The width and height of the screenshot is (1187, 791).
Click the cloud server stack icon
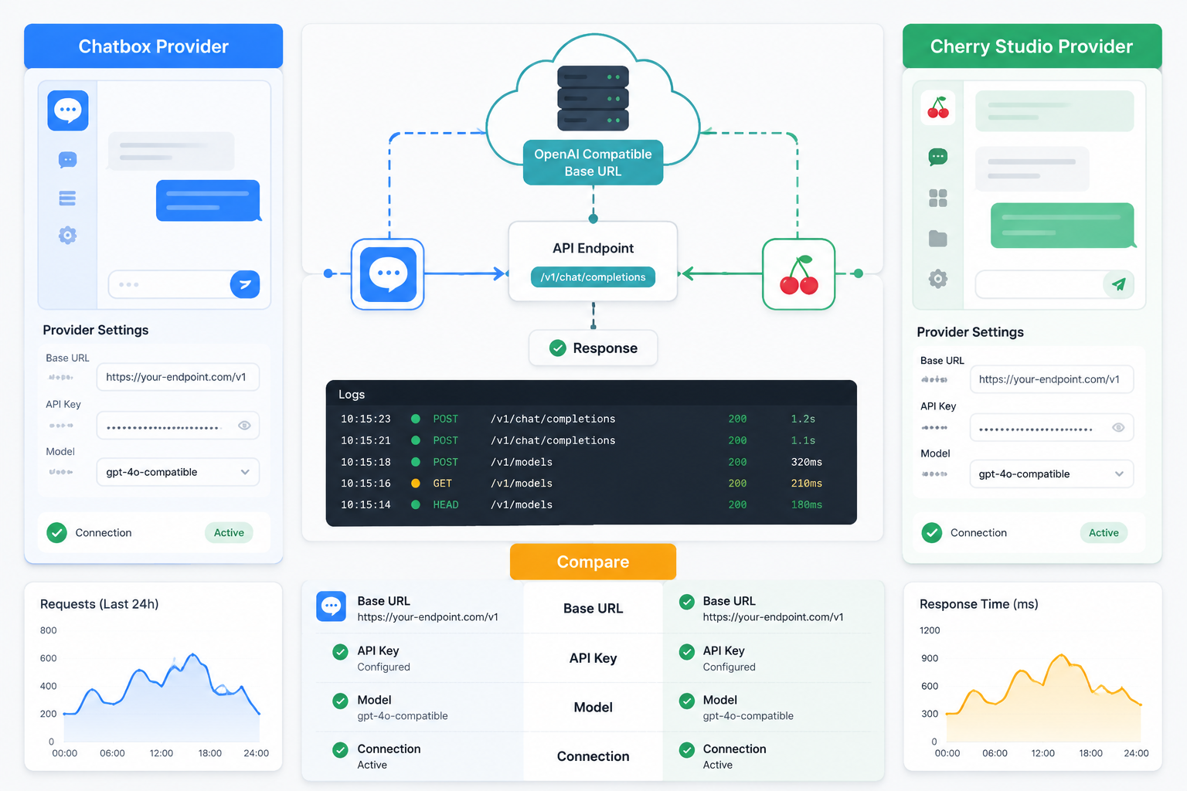[593, 98]
